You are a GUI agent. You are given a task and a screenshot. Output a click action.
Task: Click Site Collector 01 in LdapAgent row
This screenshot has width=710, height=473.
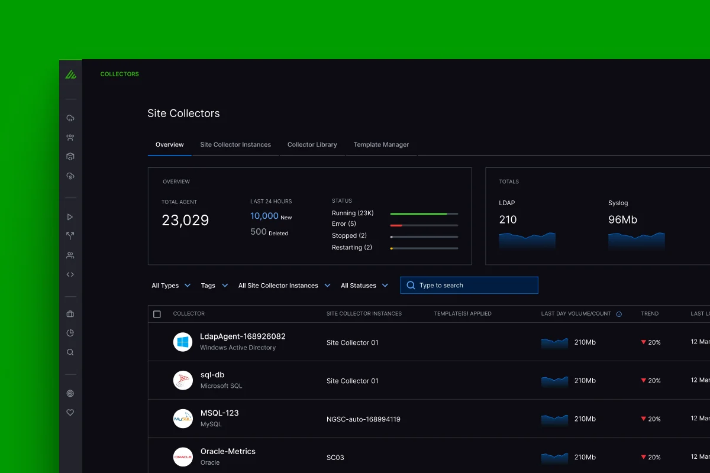tap(353, 342)
